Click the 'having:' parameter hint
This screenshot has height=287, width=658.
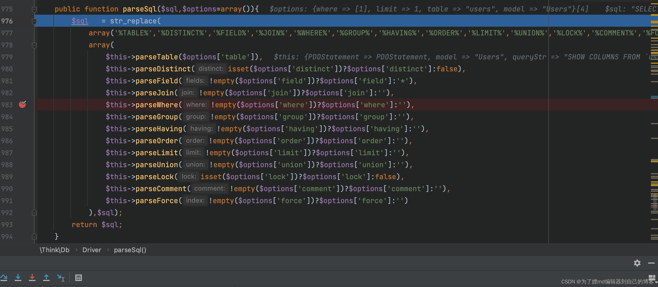[202, 129]
